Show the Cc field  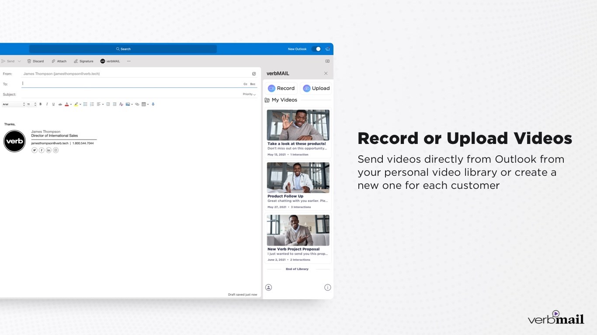pos(245,84)
